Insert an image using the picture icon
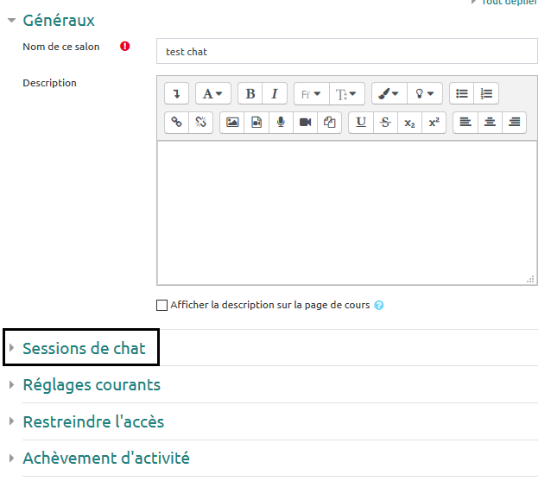This screenshot has height=481, width=551. click(x=232, y=123)
